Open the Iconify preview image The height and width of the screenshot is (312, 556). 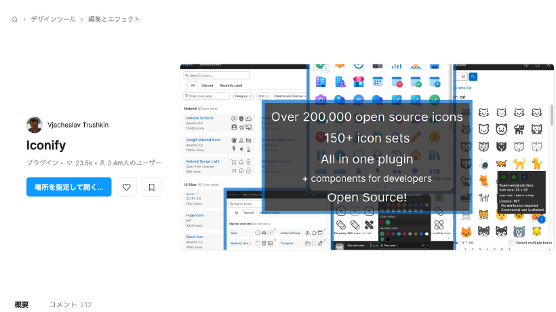click(367, 157)
